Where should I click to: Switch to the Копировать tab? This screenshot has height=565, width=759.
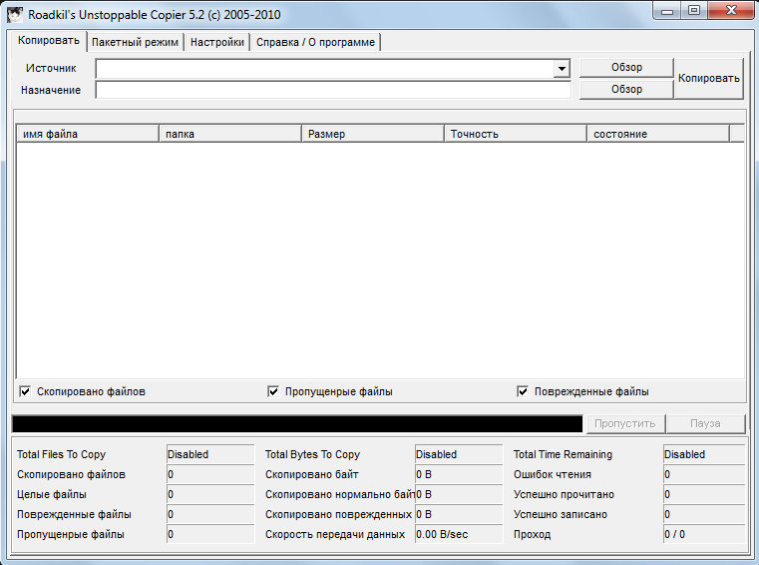[49, 41]
